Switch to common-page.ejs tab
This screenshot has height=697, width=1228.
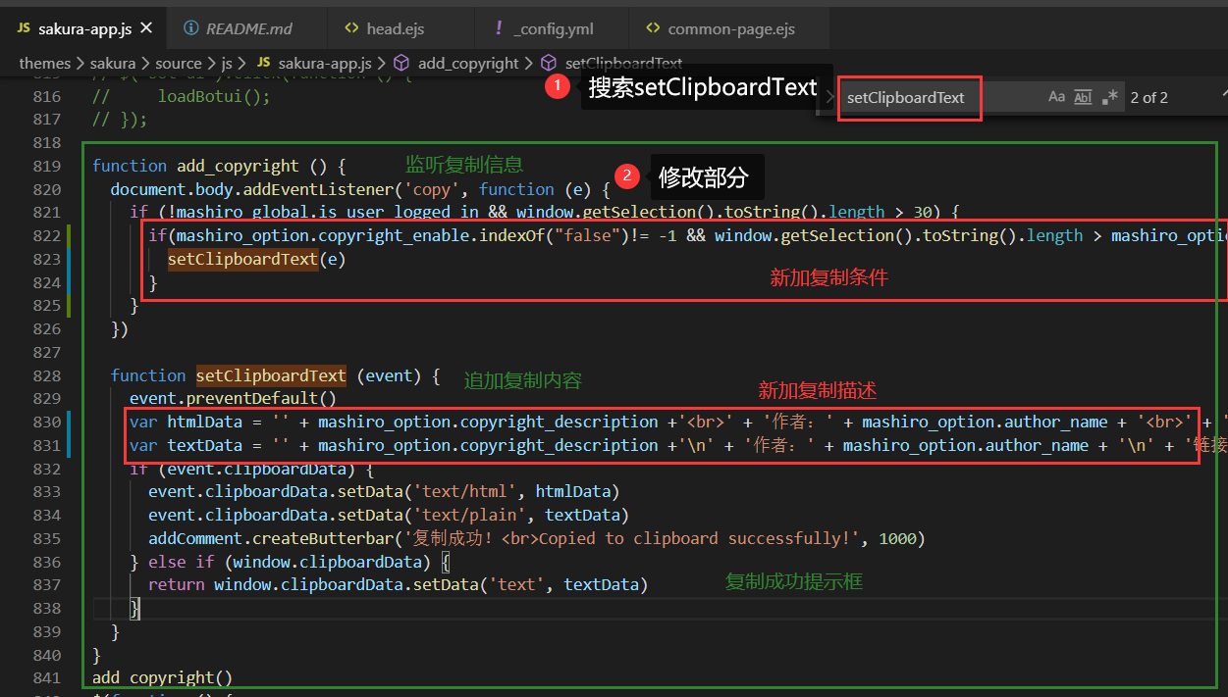(728, 29)
